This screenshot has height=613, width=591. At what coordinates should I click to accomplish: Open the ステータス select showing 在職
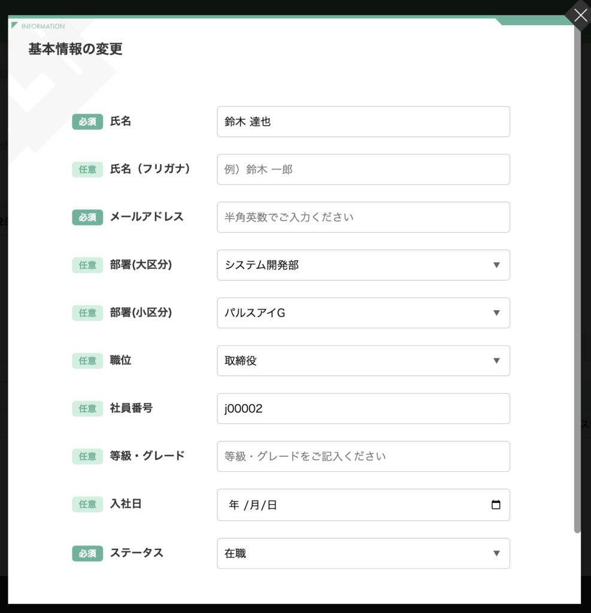pos(363,553)
